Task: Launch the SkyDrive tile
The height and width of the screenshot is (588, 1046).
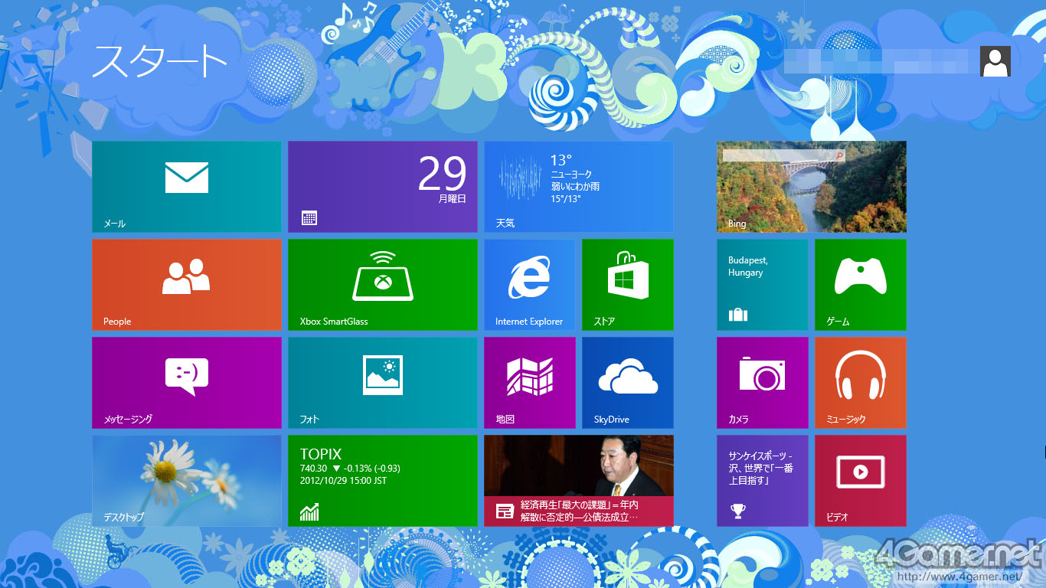Action: click(628, 383)
